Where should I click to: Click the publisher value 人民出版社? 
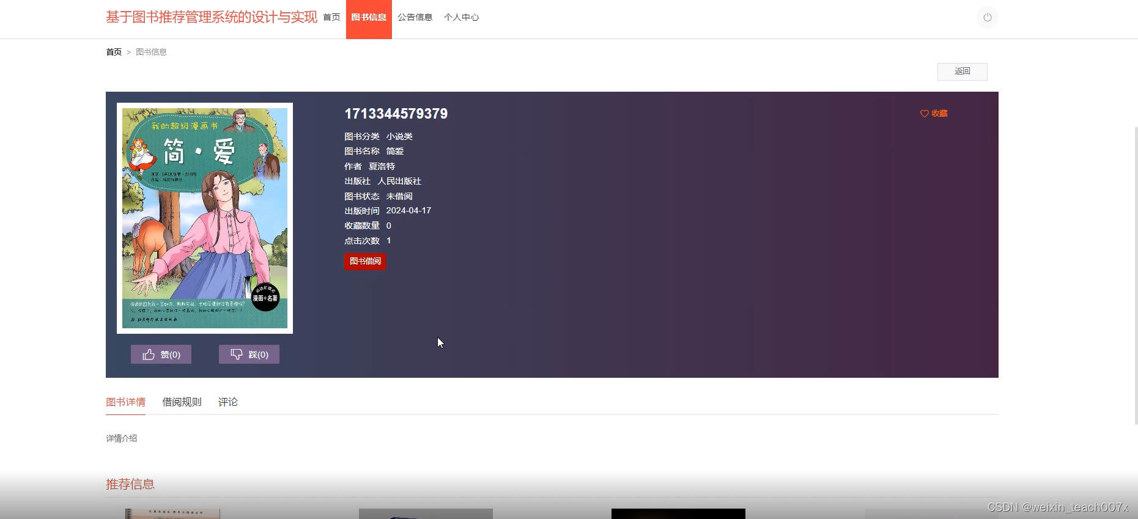click(399, 181)
